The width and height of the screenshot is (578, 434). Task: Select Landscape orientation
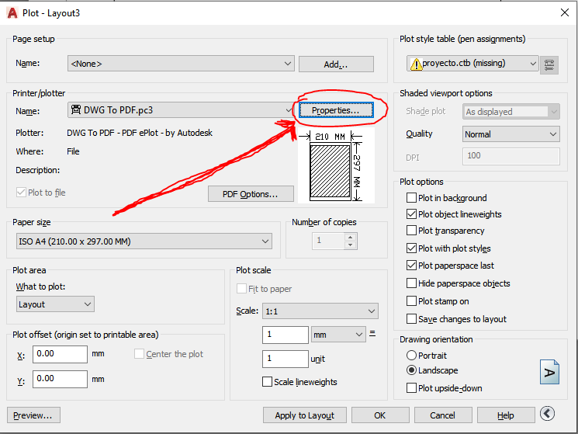[x=411, y=370]
